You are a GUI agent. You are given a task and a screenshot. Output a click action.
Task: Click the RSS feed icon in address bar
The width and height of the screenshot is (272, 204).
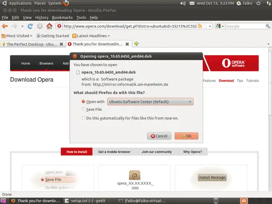pos(200,26)
